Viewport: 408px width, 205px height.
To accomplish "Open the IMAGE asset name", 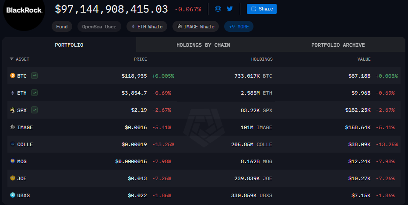I will (25, 127).
